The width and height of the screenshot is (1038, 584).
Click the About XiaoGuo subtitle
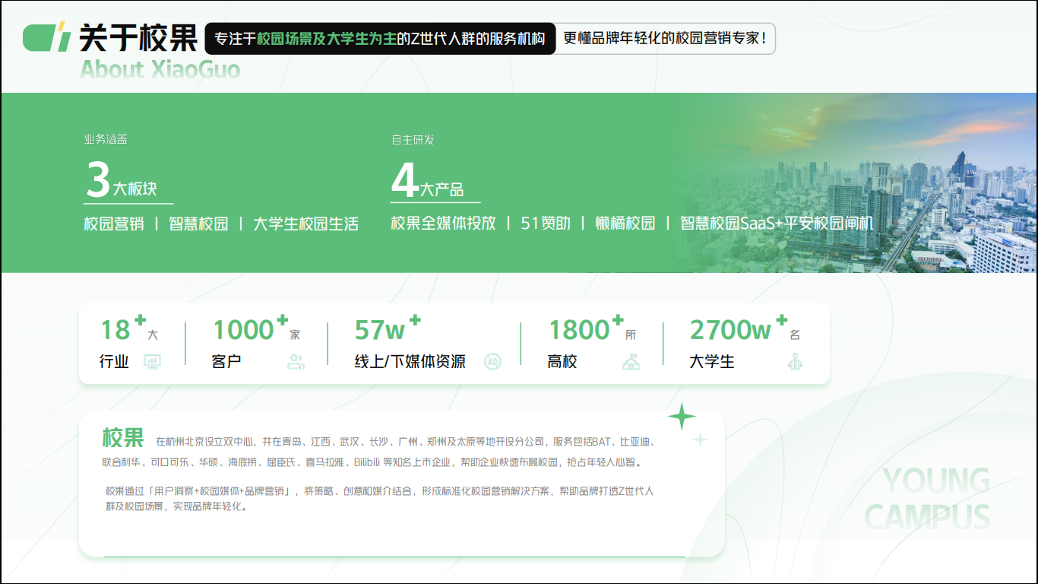click(x=160, y=69)
